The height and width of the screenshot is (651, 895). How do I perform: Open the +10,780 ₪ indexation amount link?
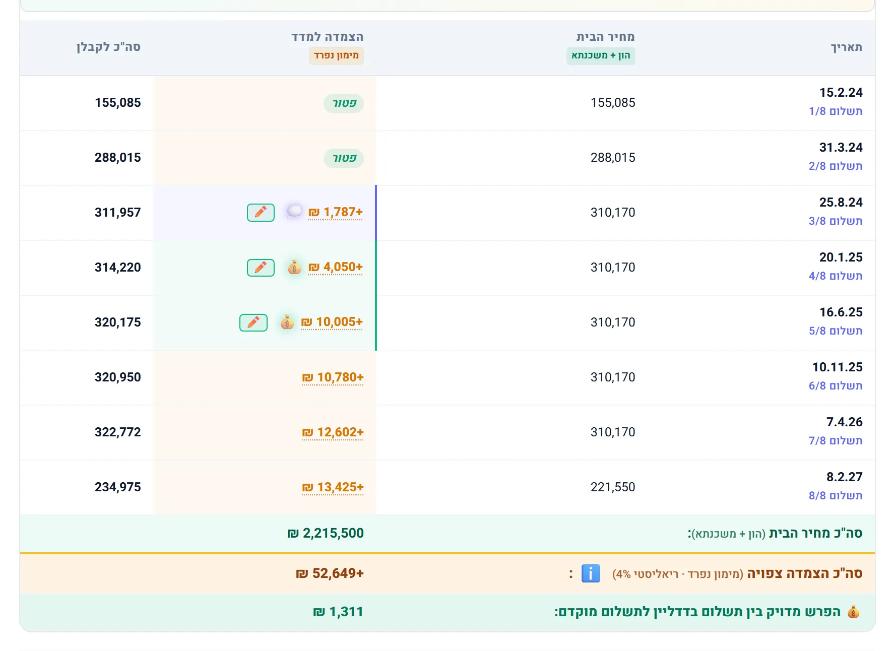333,377
